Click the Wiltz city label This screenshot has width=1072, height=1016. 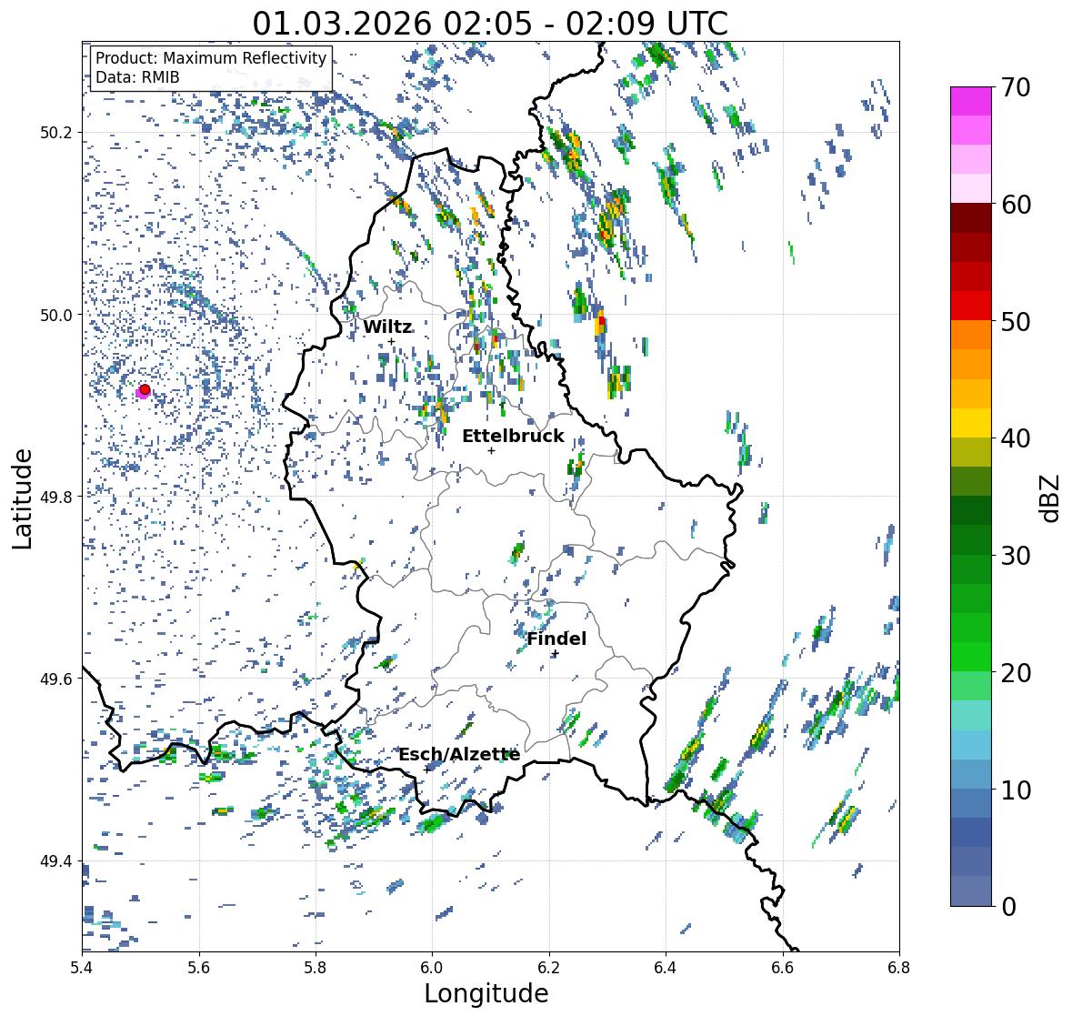pos(387,327)
